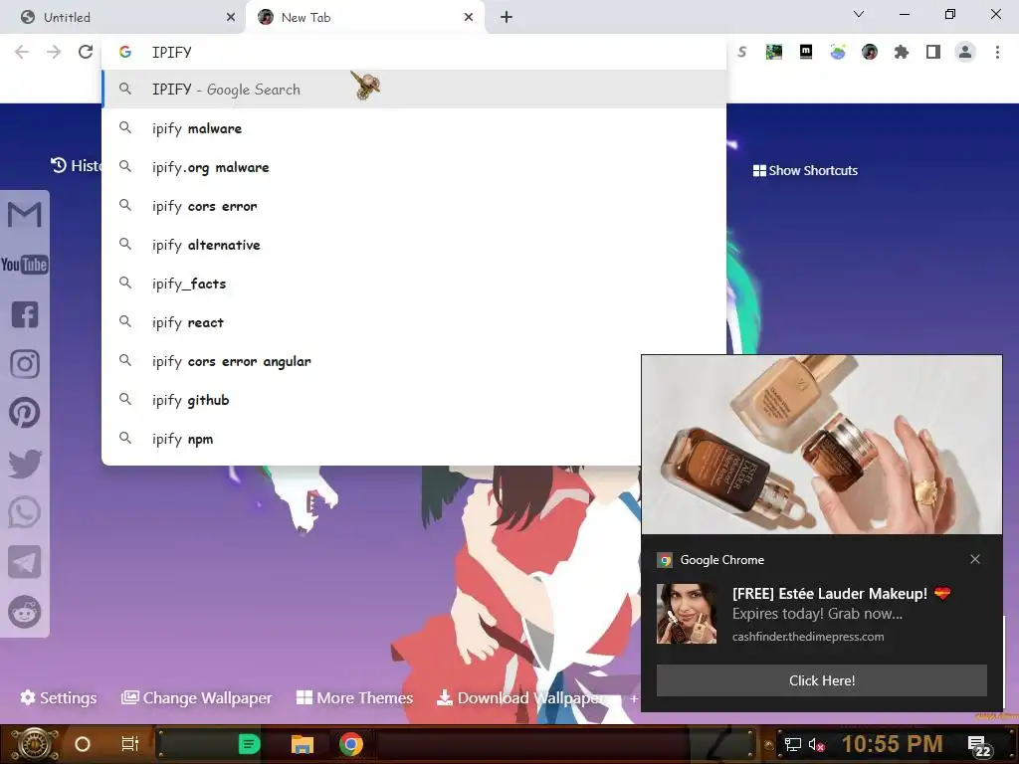Viewport: 1019px width, 764px height.
Task: Toggle Chrome side panel icon
Action: click(x=933, y=52)
